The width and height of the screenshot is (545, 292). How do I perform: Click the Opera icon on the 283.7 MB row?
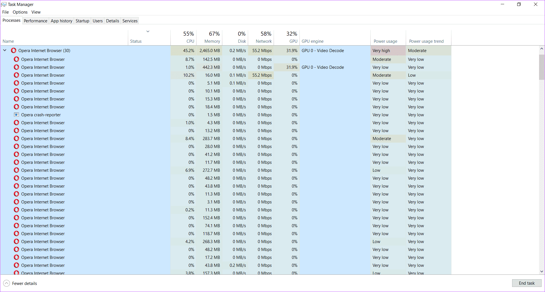click(16, 138)
